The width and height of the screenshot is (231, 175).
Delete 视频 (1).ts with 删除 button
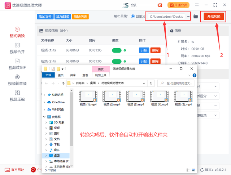click(155, 50)
